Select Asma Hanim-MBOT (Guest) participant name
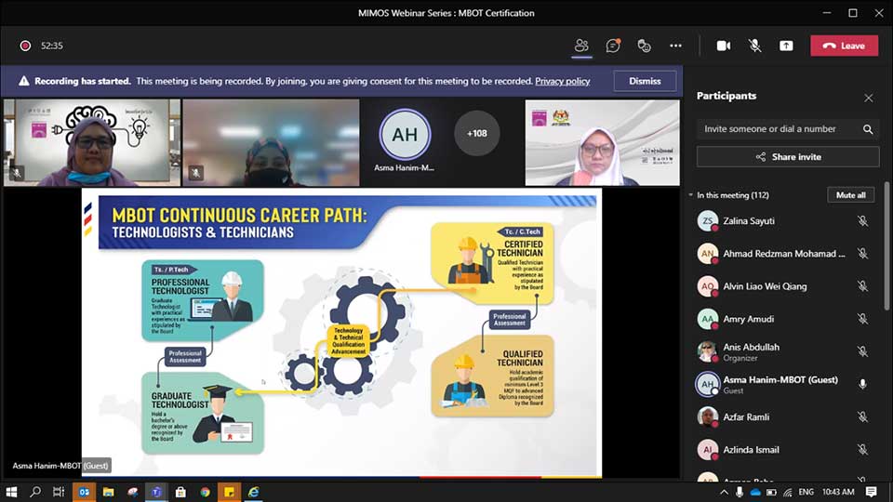The height and width of the screenshot is (502, 893). click(x=780, y=379)
